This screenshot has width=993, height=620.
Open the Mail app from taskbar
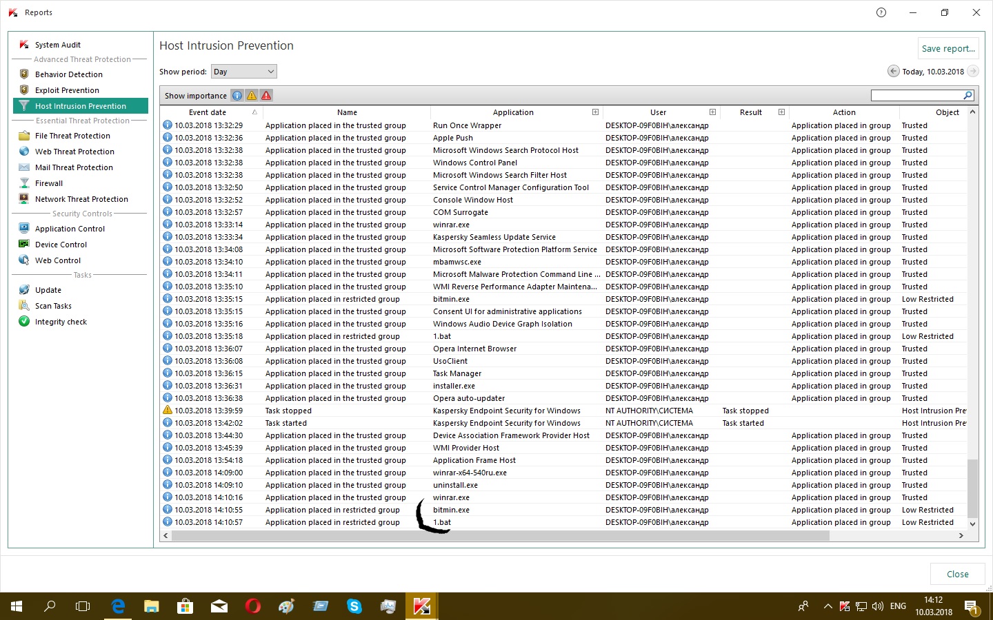click(219, 606)
